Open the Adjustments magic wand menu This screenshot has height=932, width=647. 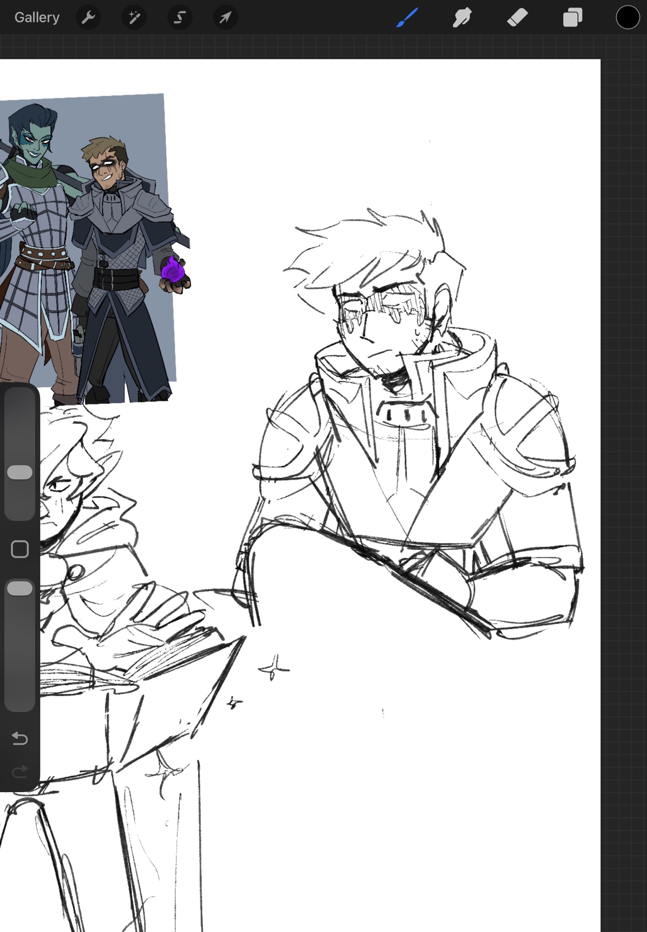coord(134,18)
